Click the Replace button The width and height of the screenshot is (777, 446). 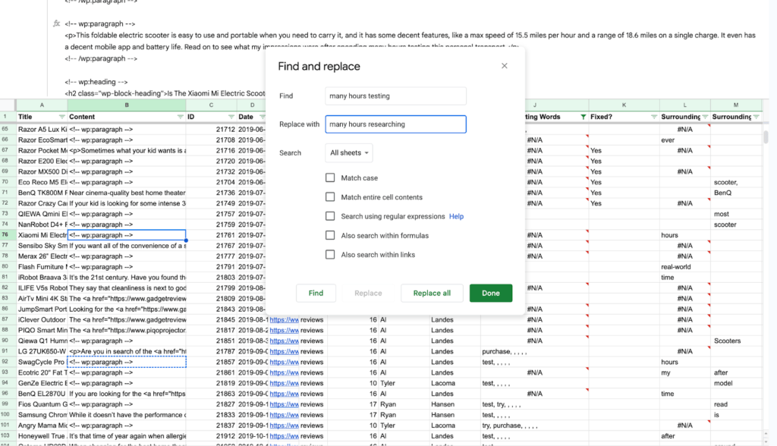(x=368, y=293)
